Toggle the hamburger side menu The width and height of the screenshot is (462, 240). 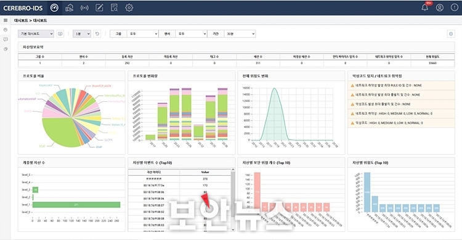pyautogui.click(x=6, y=20)
